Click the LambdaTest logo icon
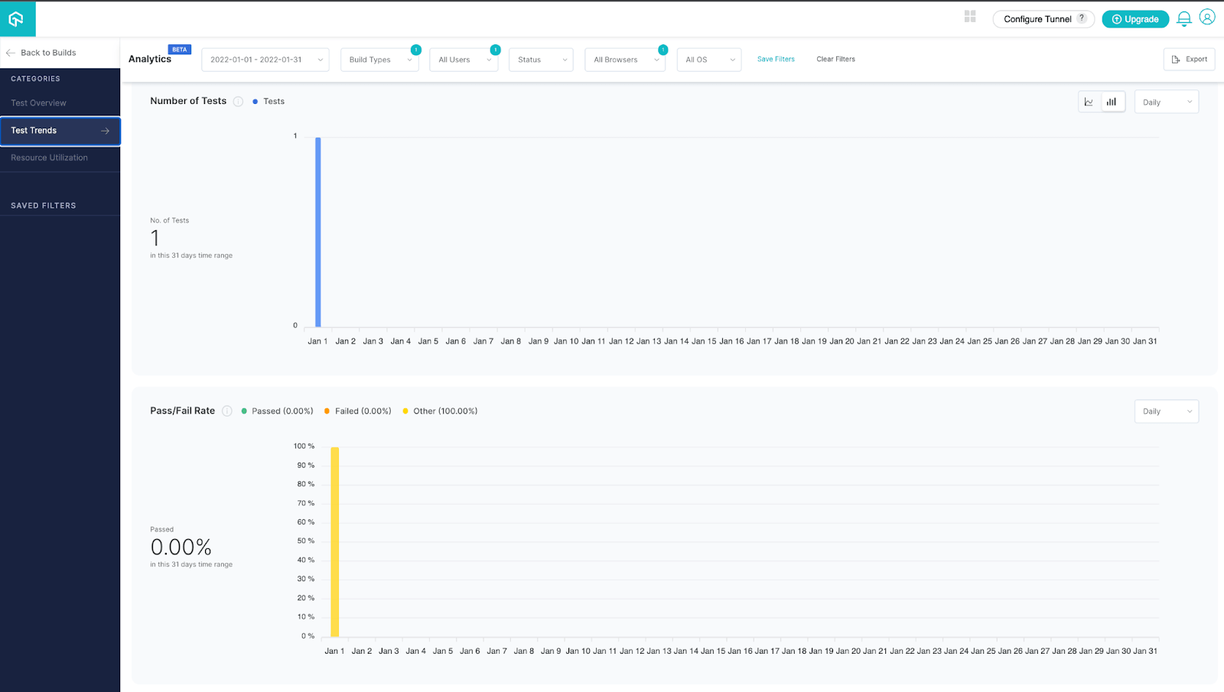This screenshot has width=1224, height=692. pyautogui.click(x=17, y=19)
